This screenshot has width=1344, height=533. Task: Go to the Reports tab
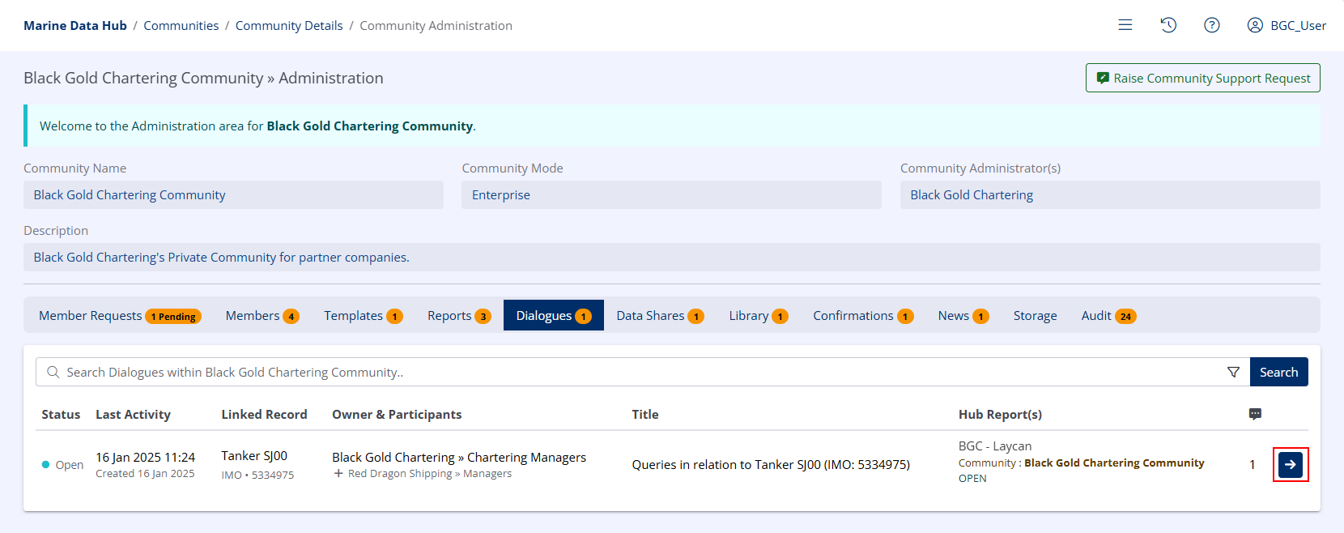[458, 316]
